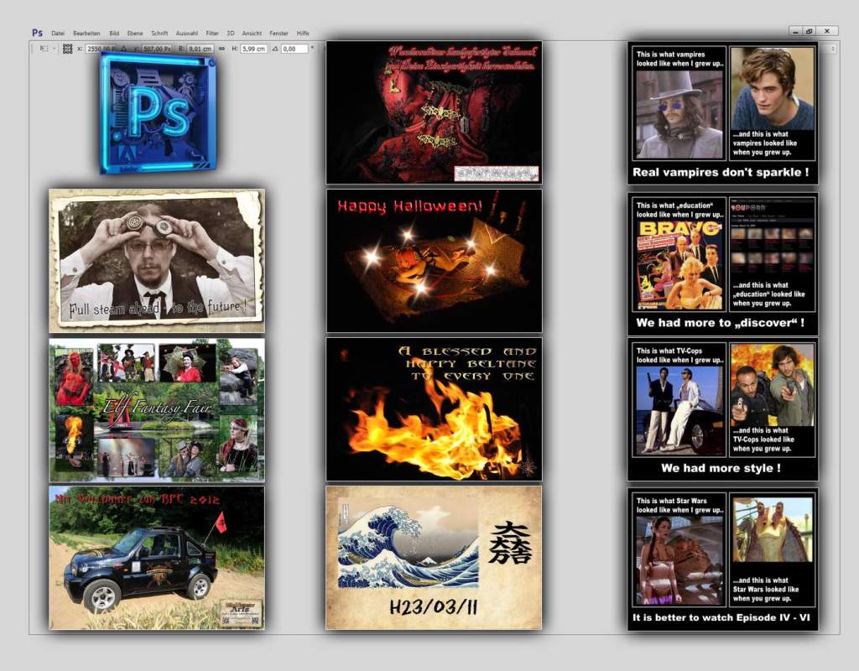Click the transform tool preset icon

(44, 49)
